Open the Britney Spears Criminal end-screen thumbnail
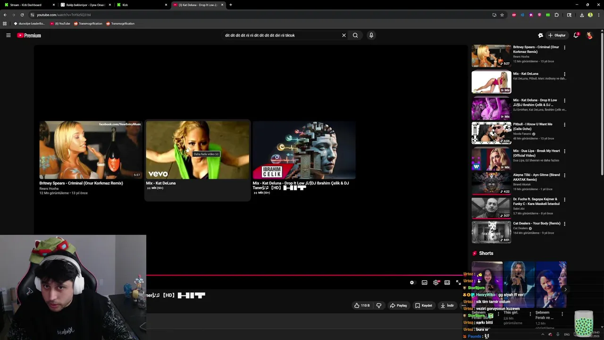The image size is (604, 340). tap(91, 150)
